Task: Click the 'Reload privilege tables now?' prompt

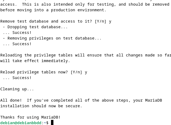Action: [x=34, y=72]
